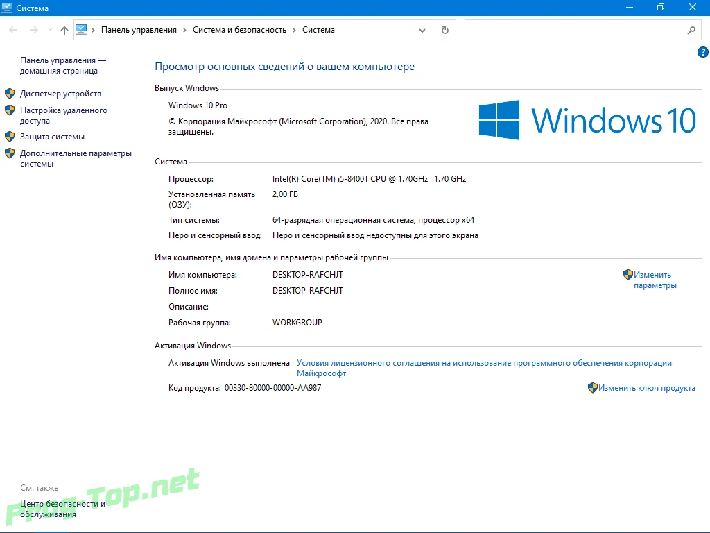Image resolution: width=710 pixels, height=533 pixels.
Task: Click the Forward navigation arrow
Action: coord(33,30)
